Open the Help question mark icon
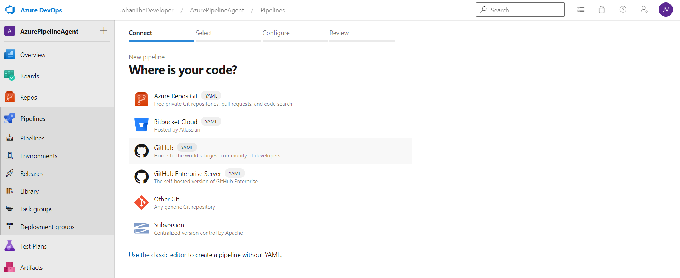 tap(623, 10)
